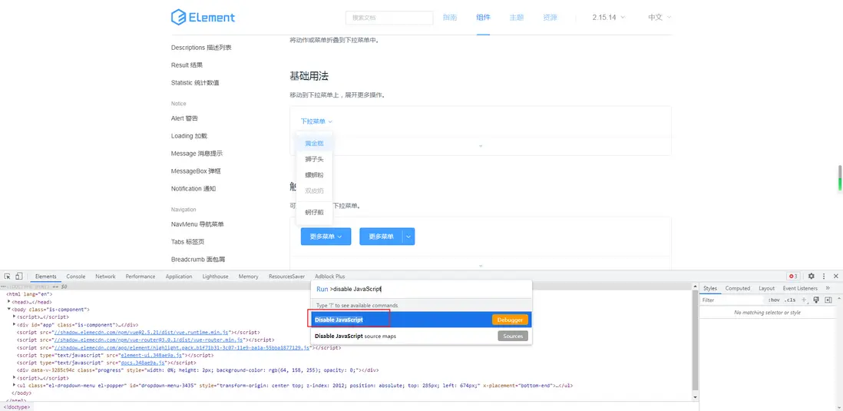Run the Disable JavaScript command
This screenshot has height=411, width=843.
pos(421,320)
